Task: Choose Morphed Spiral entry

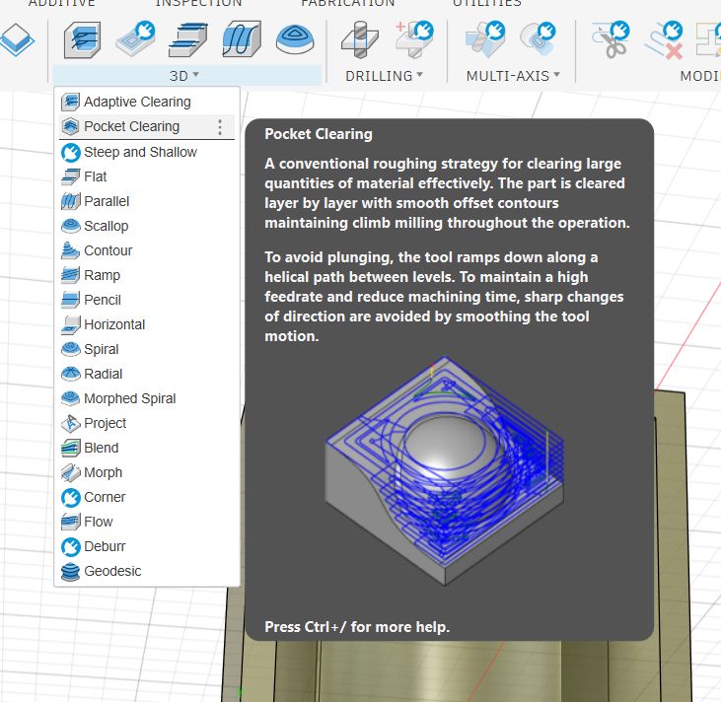Action: tap(146, 398)
